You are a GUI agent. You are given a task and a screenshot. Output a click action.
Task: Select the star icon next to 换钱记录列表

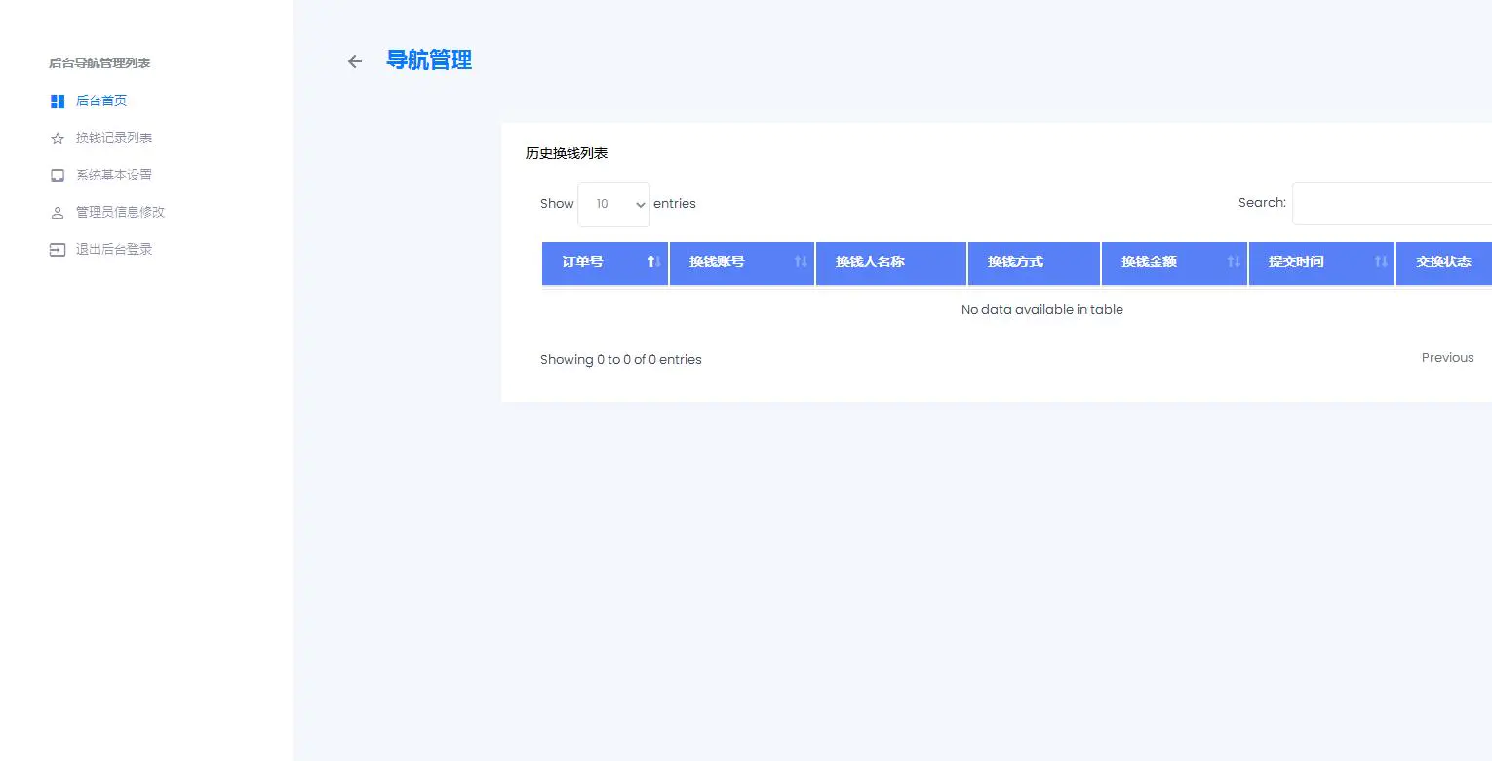(57, 138)
